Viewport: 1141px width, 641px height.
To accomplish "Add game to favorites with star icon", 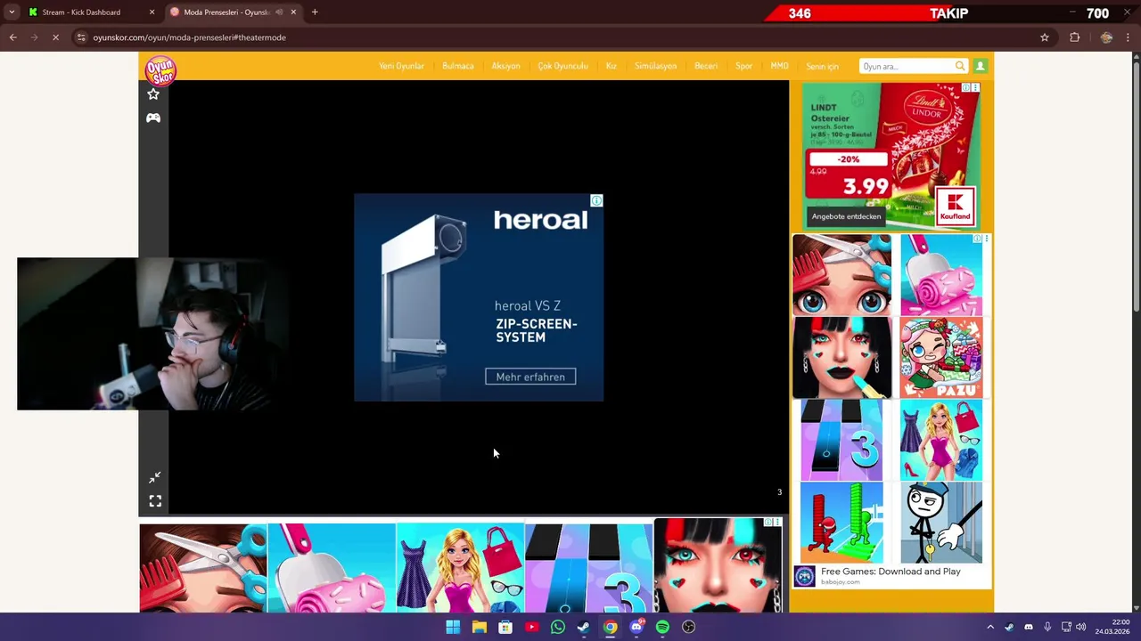I will pos(153,94).
